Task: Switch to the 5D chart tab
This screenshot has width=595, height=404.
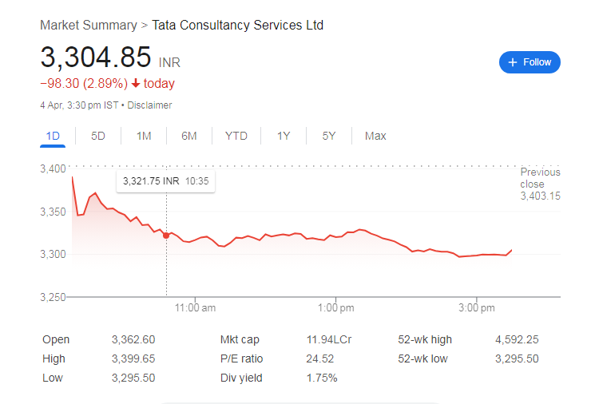Action: (x=98, y=136)
